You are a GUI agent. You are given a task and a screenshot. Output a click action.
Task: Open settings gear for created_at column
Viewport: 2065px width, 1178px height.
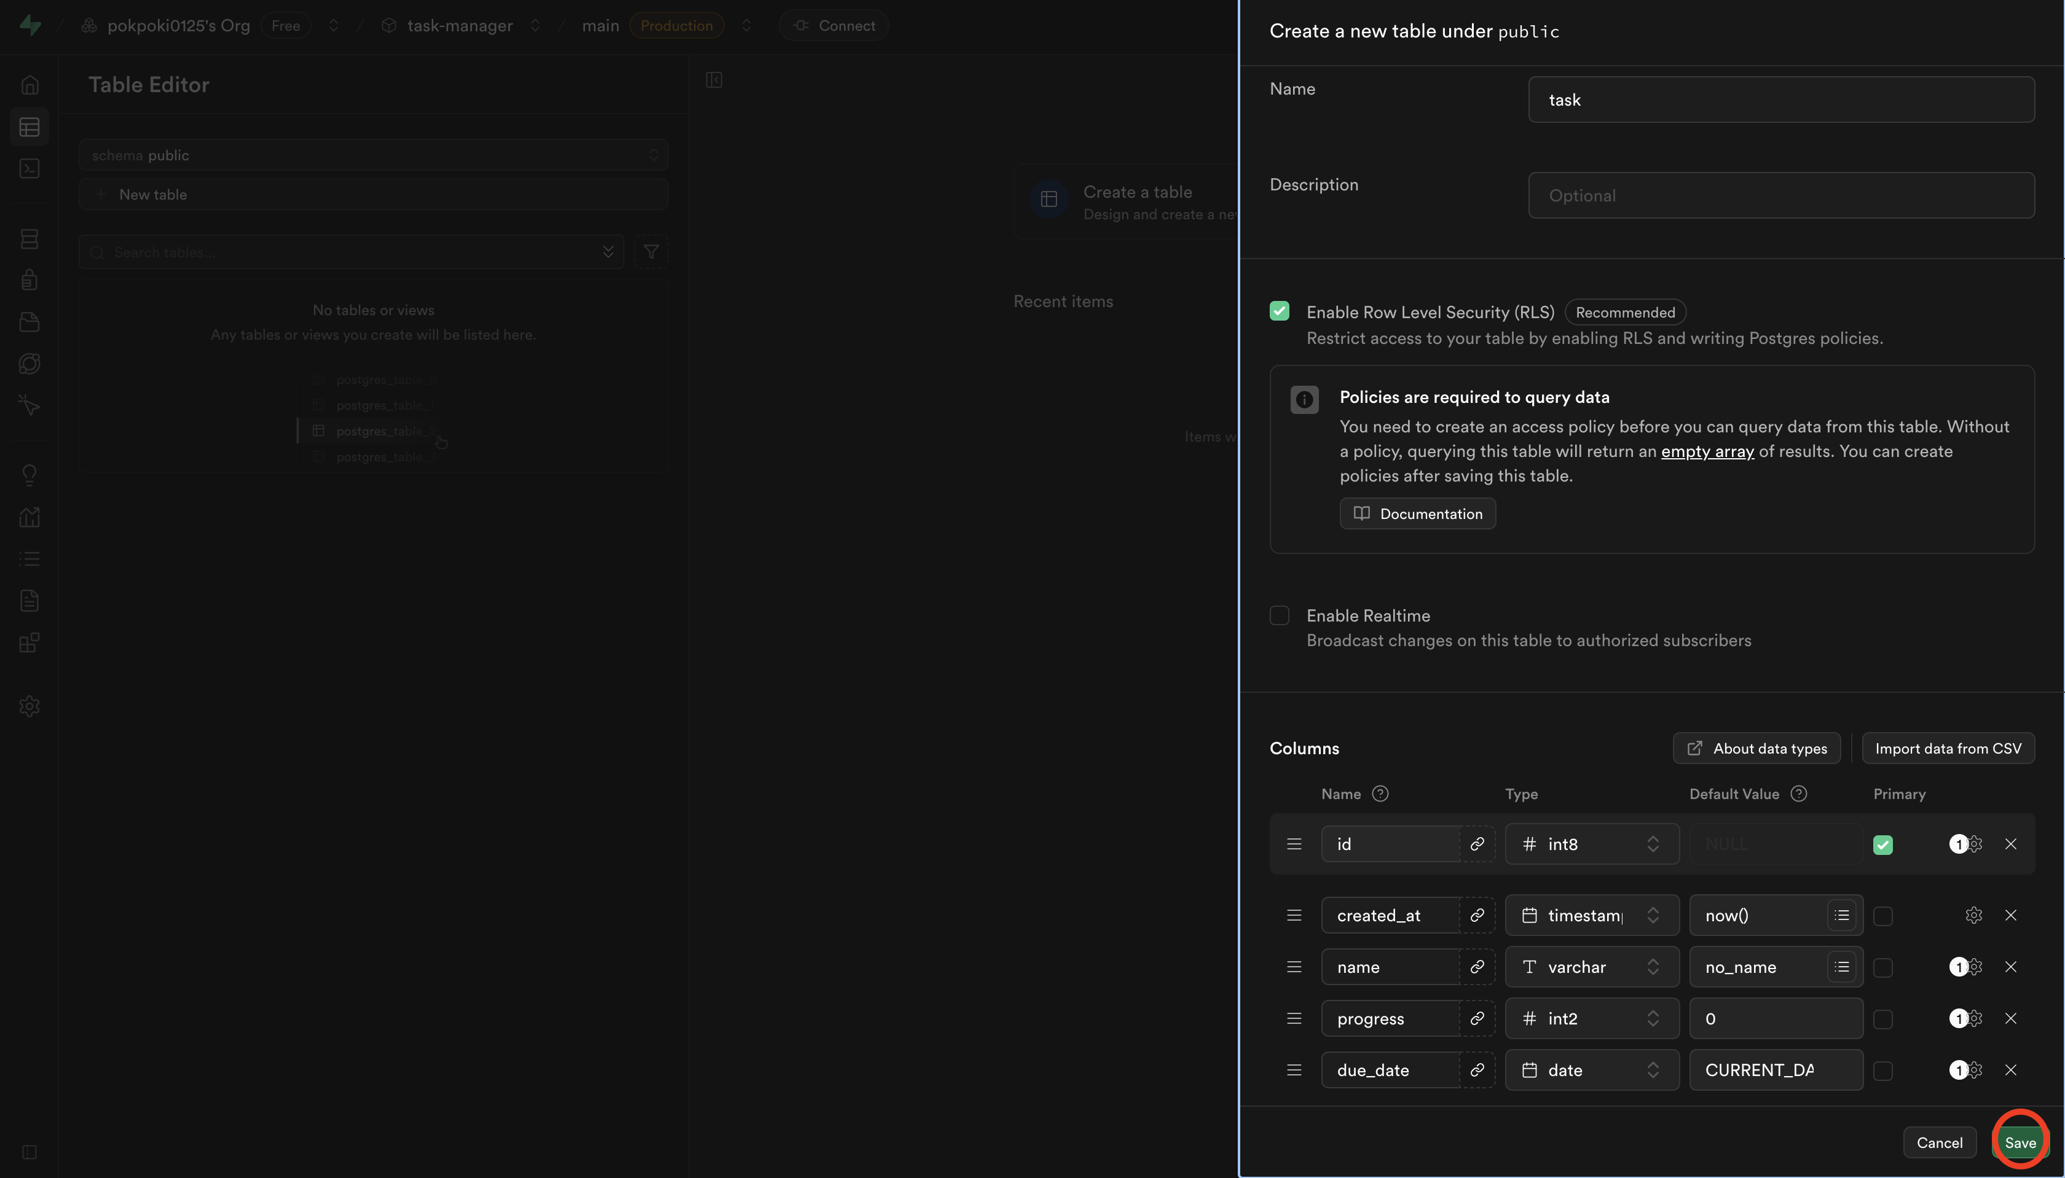1973,915
